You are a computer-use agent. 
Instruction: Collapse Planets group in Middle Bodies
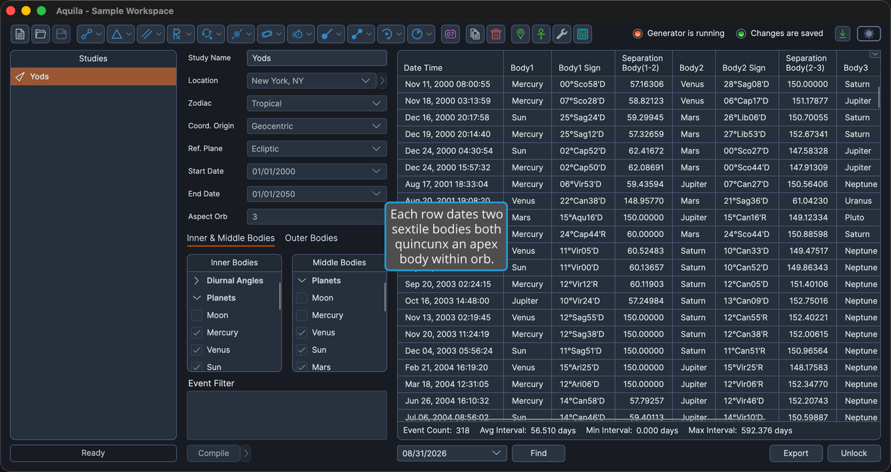coord(302,281)
